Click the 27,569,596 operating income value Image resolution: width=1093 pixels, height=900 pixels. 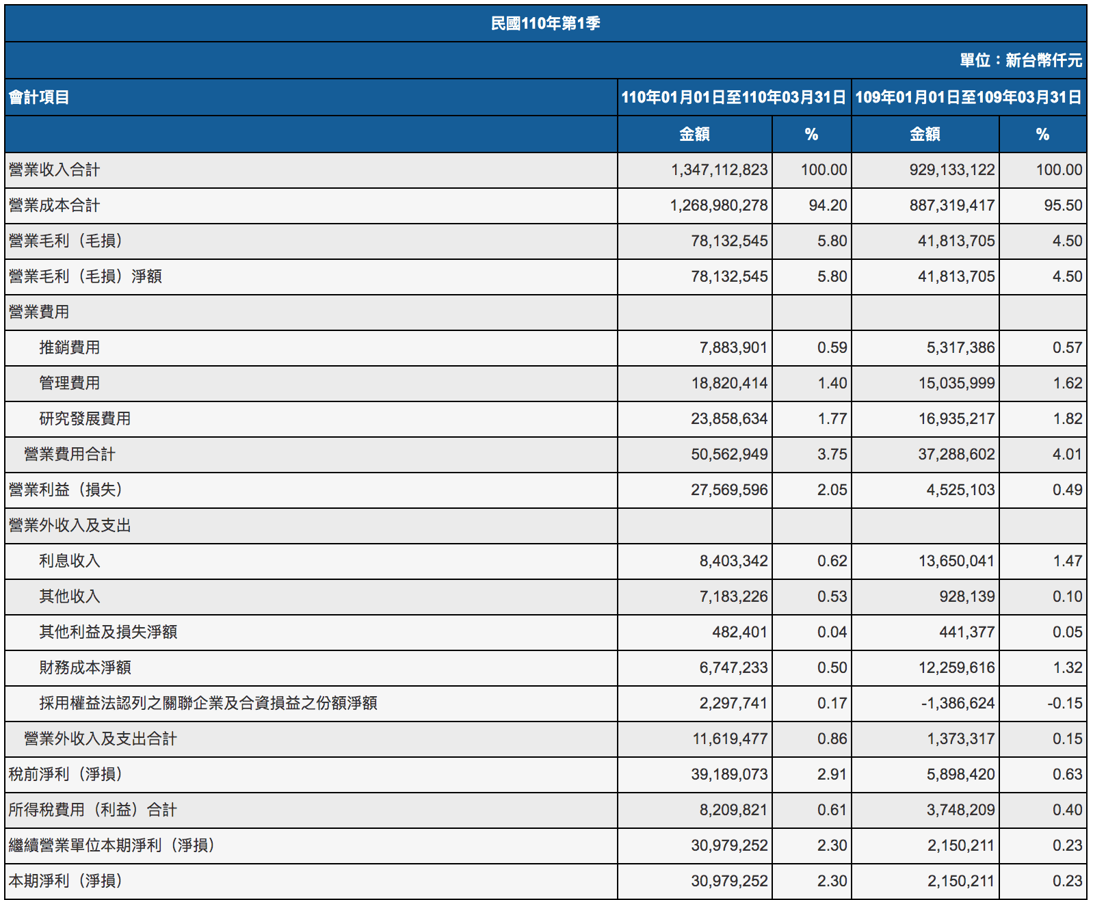(x=729, y=490)
